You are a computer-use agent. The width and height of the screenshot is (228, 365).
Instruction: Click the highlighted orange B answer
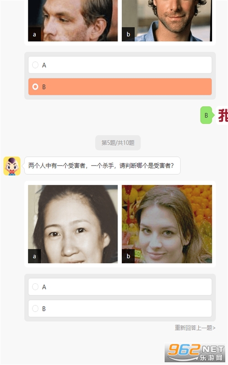click(120, 87)
